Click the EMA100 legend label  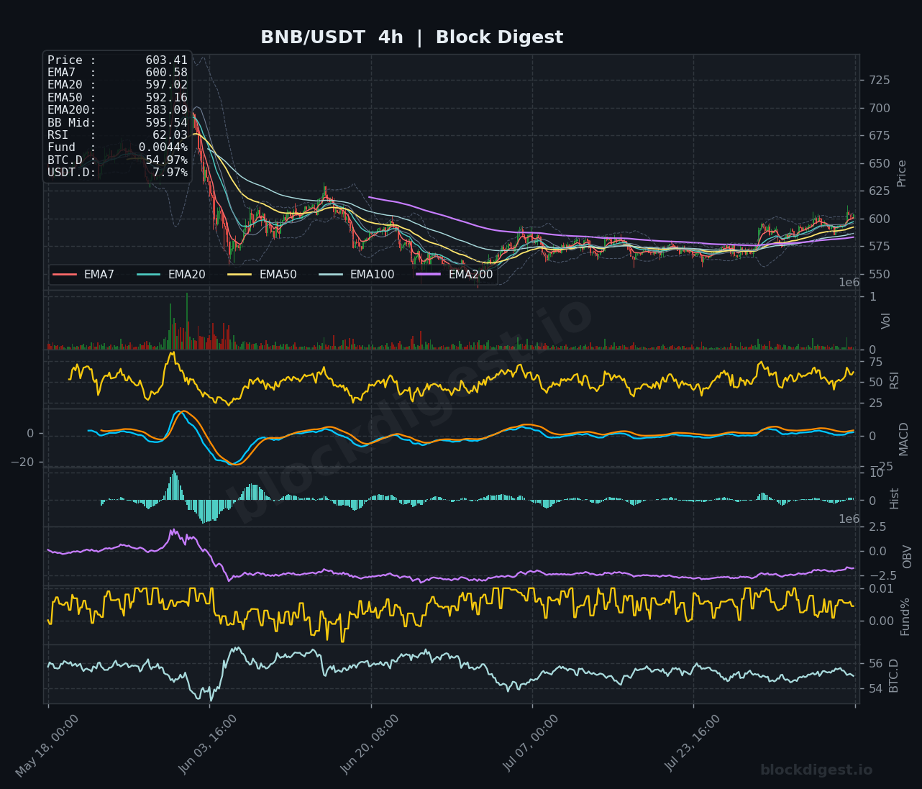click(x=372, y=275)
